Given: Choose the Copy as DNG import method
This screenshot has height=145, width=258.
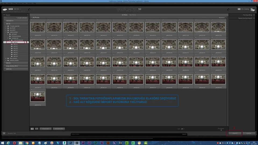Looking at the screenshot, I should [x=121, y=9].
